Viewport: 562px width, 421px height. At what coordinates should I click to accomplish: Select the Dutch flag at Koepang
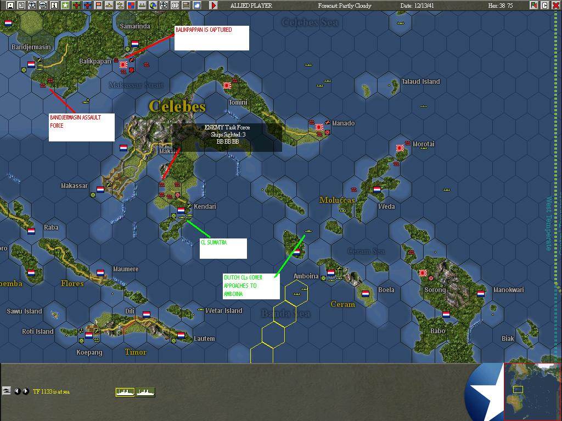[x=89, y=335]
